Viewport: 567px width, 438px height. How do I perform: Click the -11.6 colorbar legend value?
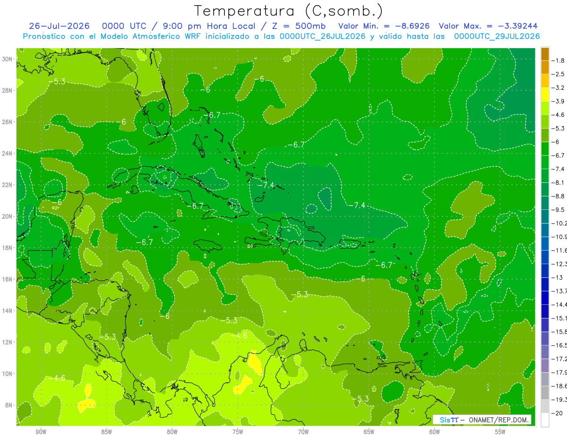pyautogui.click(x=559, y=250)
